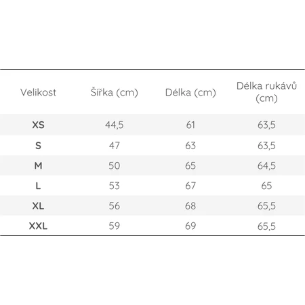This screenshot has height=305, width=305.
Task: Click the Délka rukávů (cm) header
Action: point(266,92)
